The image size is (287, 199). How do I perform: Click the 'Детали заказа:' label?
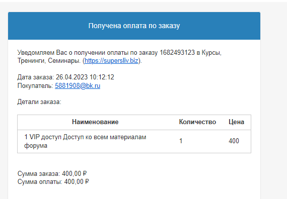(x=39, y=102)
